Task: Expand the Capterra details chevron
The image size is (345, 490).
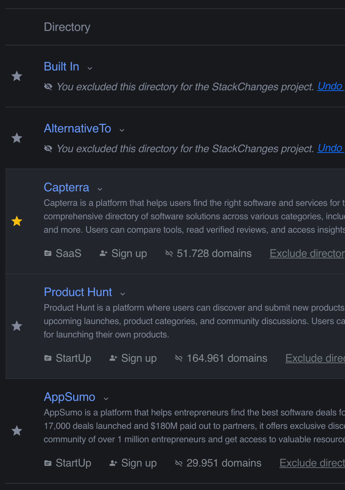Action: click(100, 189)
